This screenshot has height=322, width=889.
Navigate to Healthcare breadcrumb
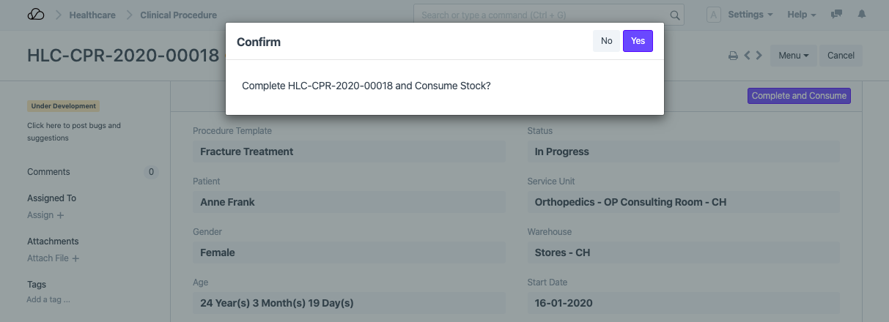coord(92,15)
